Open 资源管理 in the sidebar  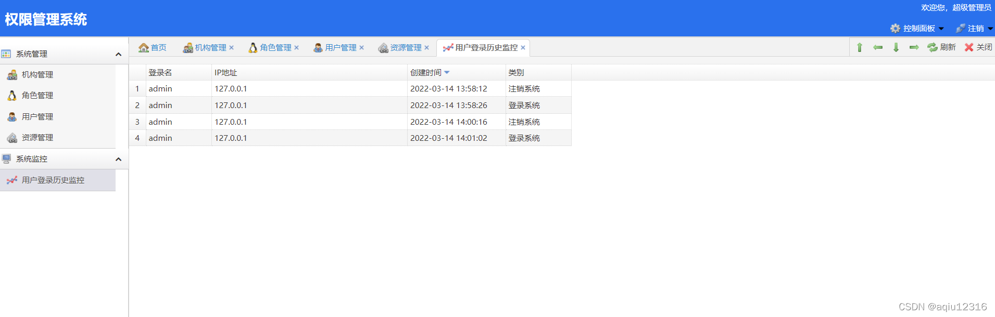[x=57, y=138]
